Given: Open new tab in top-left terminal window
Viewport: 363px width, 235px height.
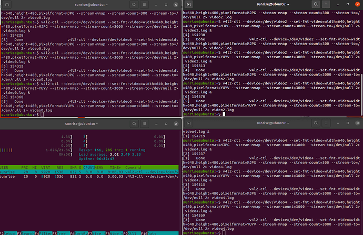Looking at the screenshot, I should coord(7,5).
